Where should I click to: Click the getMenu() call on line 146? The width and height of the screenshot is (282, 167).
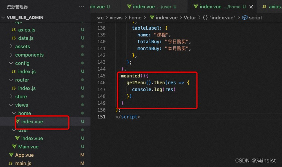coord(138,83)
